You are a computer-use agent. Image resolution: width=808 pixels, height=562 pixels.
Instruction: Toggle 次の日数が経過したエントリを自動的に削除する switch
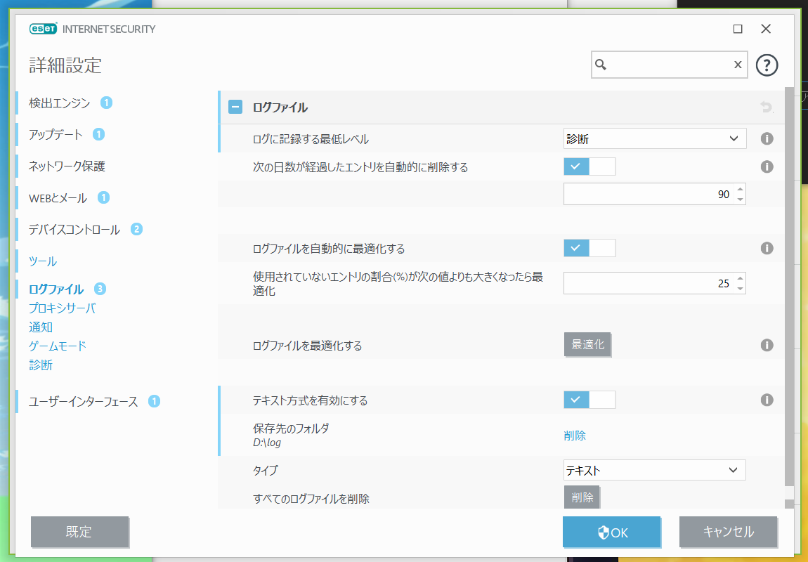589,166
